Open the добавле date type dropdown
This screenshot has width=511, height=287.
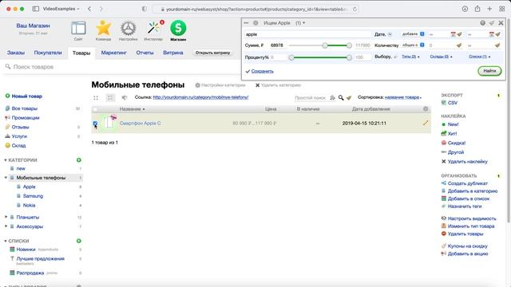point(413,34)
